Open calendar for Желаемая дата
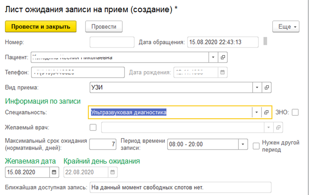309x195 pixels. (x=54, y=172)
